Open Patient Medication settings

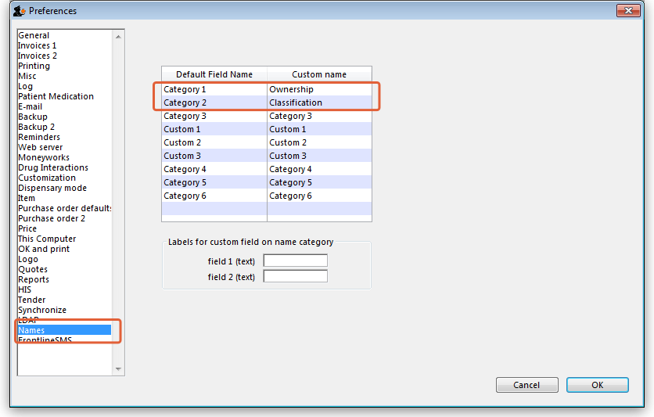[x=56, y=96]
